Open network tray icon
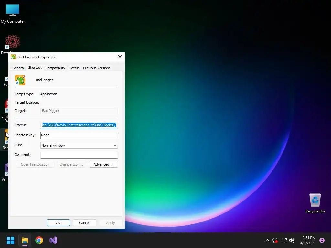 (x=284, y=240)
